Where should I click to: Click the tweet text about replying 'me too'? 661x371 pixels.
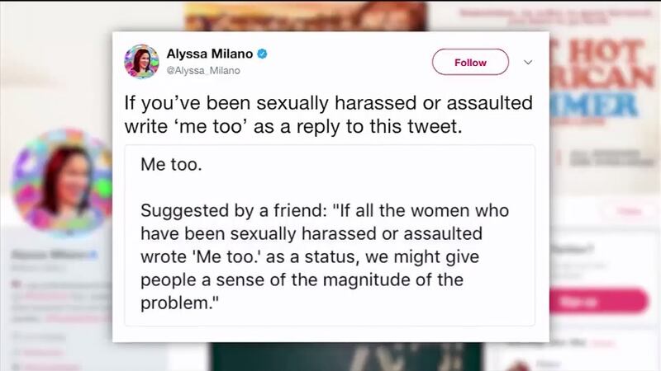(x=327, y=117)
